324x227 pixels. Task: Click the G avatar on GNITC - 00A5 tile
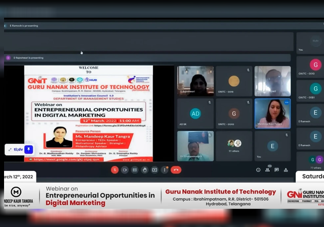pyautogui.click(x=234, y=113)
